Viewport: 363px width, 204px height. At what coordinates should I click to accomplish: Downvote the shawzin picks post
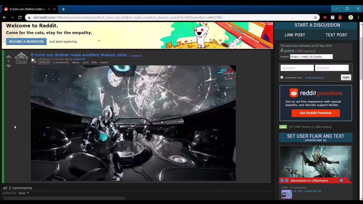coord(8,65)
